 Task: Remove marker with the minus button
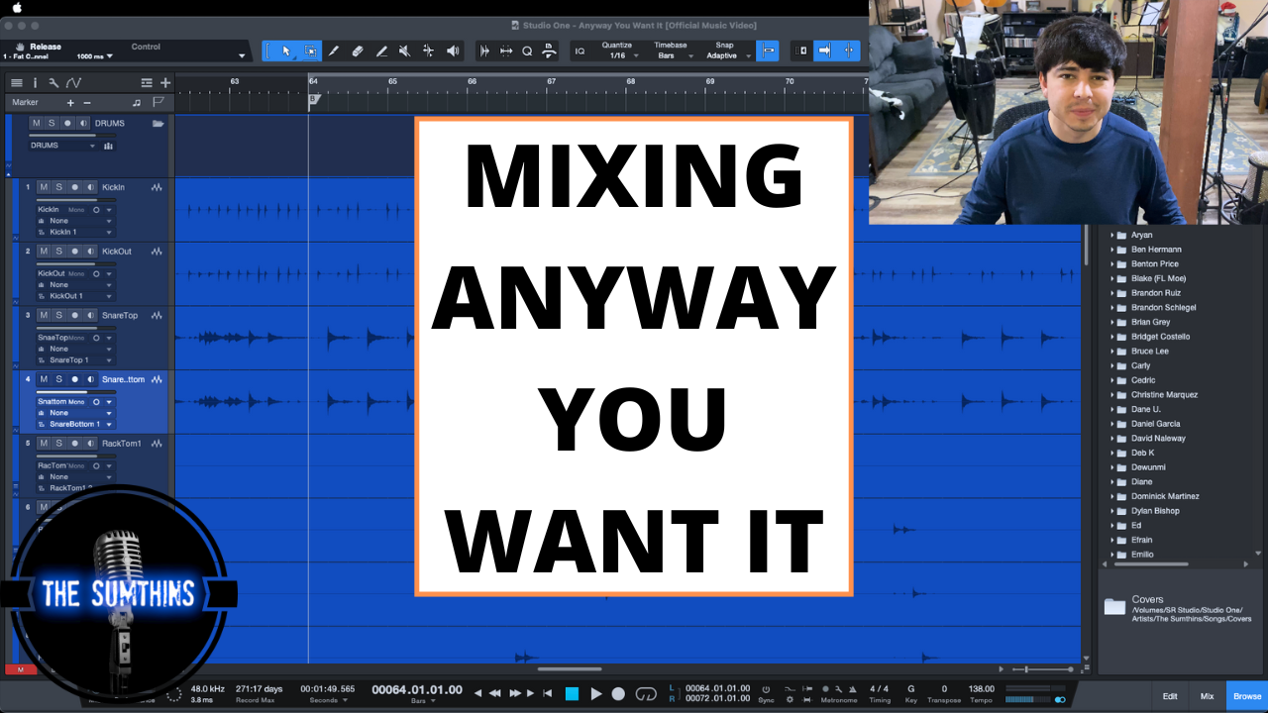point(87,103)
